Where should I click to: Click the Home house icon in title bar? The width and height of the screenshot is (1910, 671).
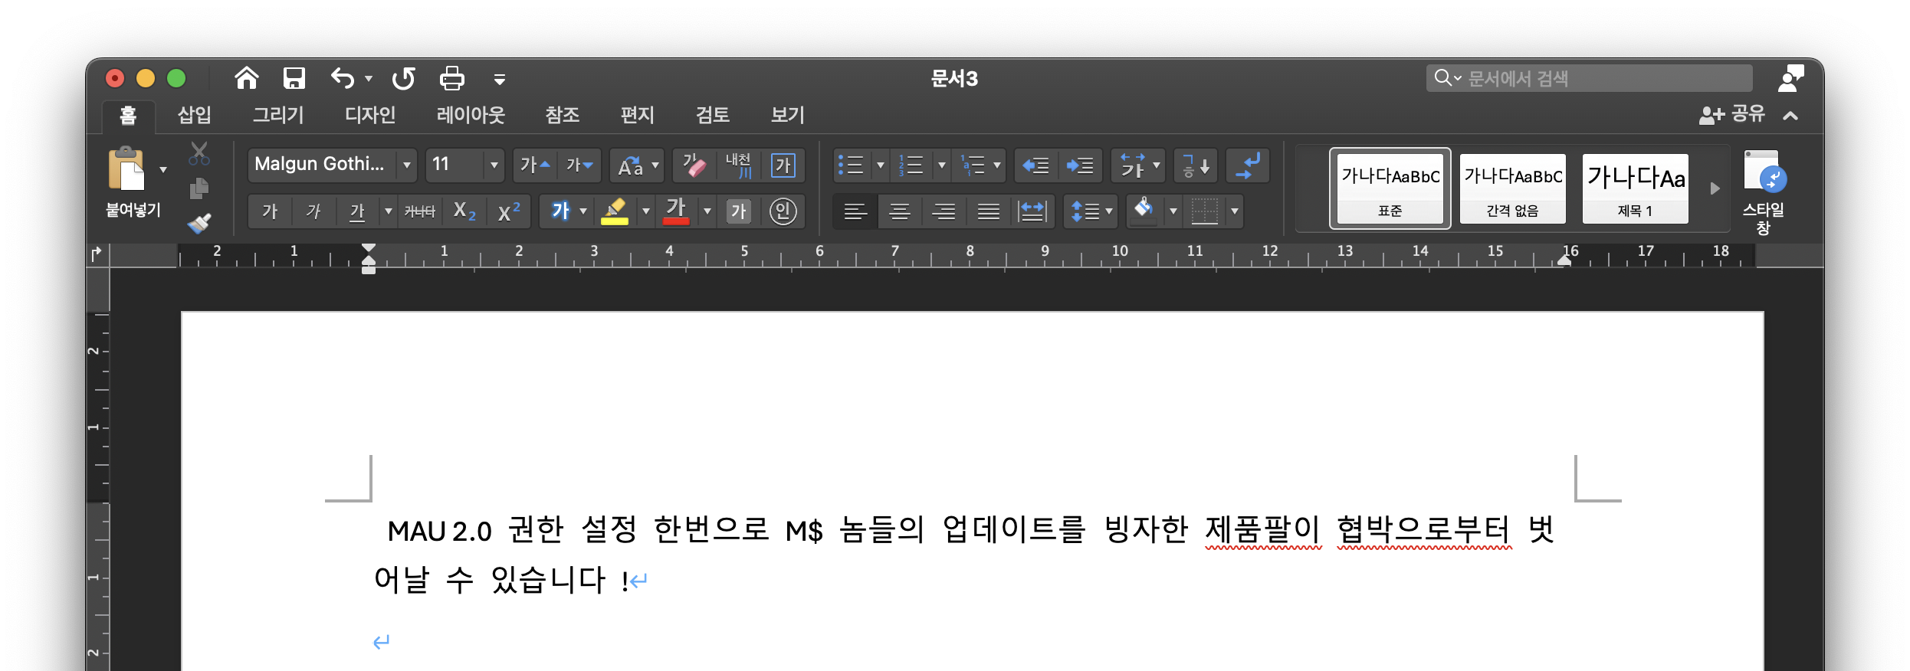[246, 78]
